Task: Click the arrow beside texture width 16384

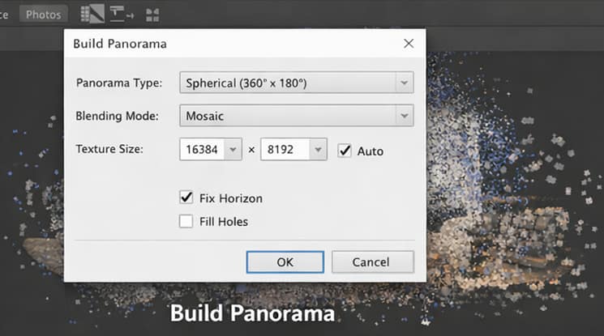Action: (x=233, y=150)
